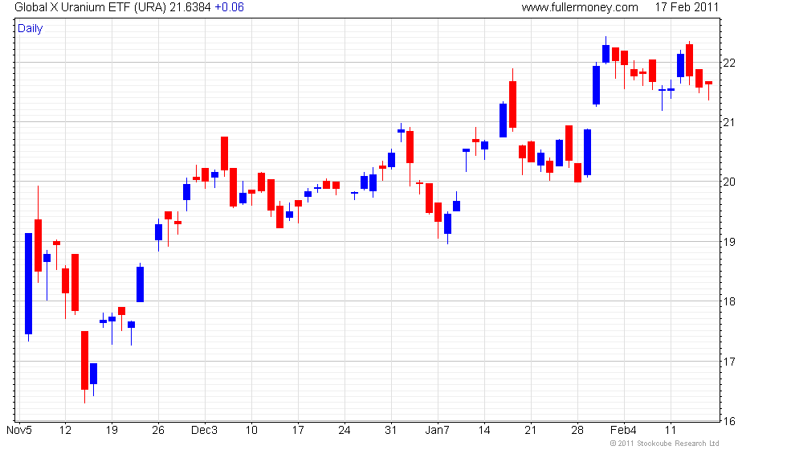
Task: Click the chart title 'Global X Uranium ETF (URA)'
Action: pyautogui.click(x=90, y=7)
